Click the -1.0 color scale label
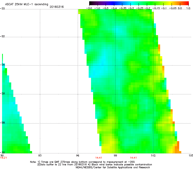The width and height of the screenshot is (193, 169). pos(97,8)
